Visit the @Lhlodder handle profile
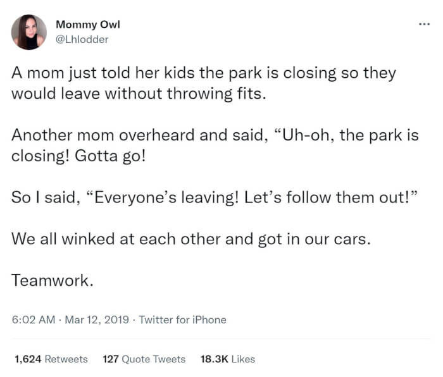This screenshot has height=377, width=443. coord(82,39)
